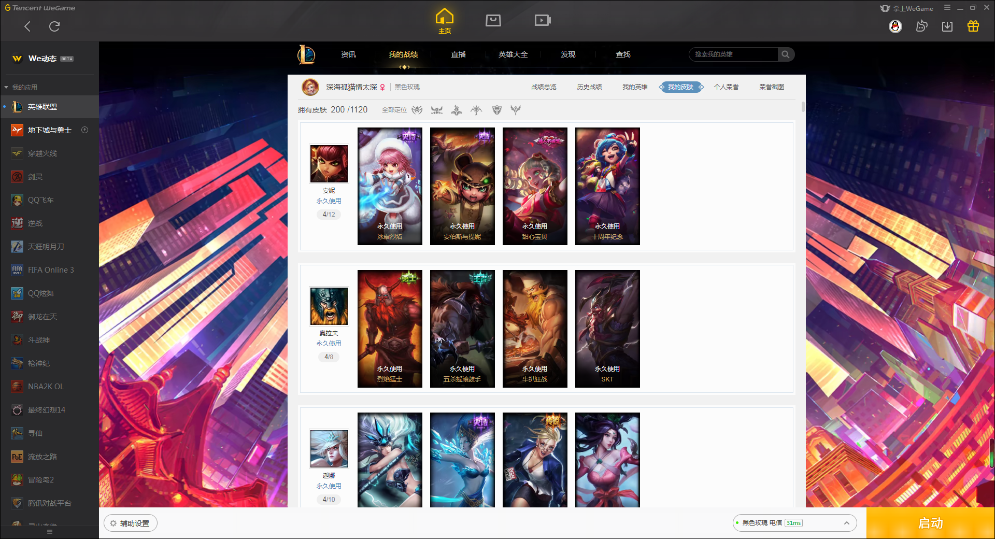Go to the 主页 home icon
This screenshot has width=995, height=539.
[x=445, y=21]
